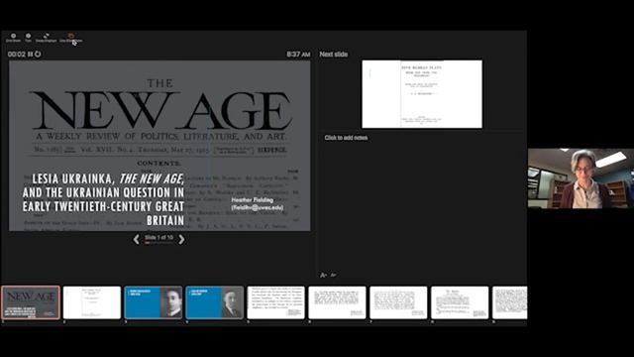
Task: Click the Slide 1 of 10 indicator
Action: 158,238
